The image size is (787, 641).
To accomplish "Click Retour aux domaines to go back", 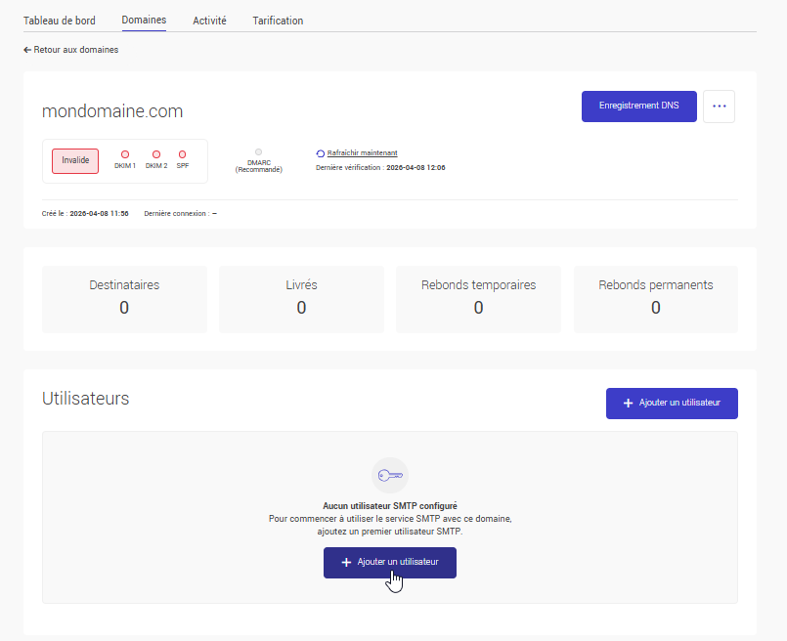I will 71,49.
